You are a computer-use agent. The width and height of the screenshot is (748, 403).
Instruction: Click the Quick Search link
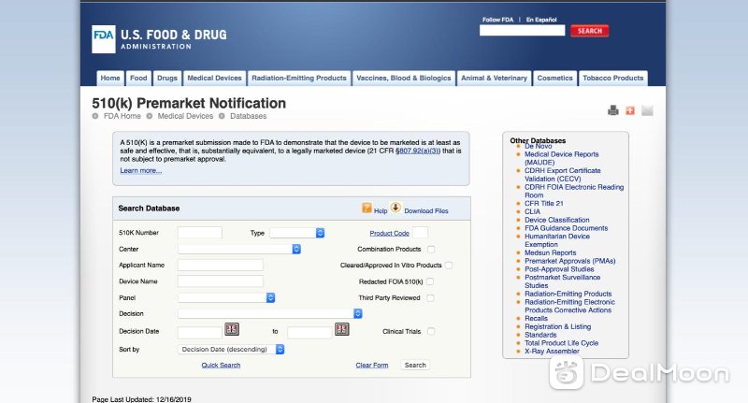tap(221, 366)
